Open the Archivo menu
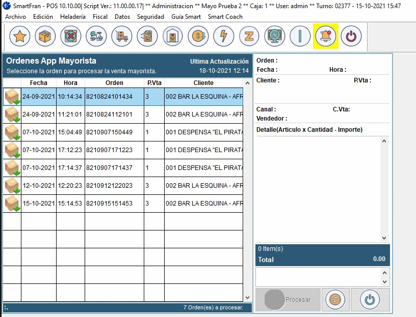Viewport: 416px width, 317px height. (x=15, y=17)
